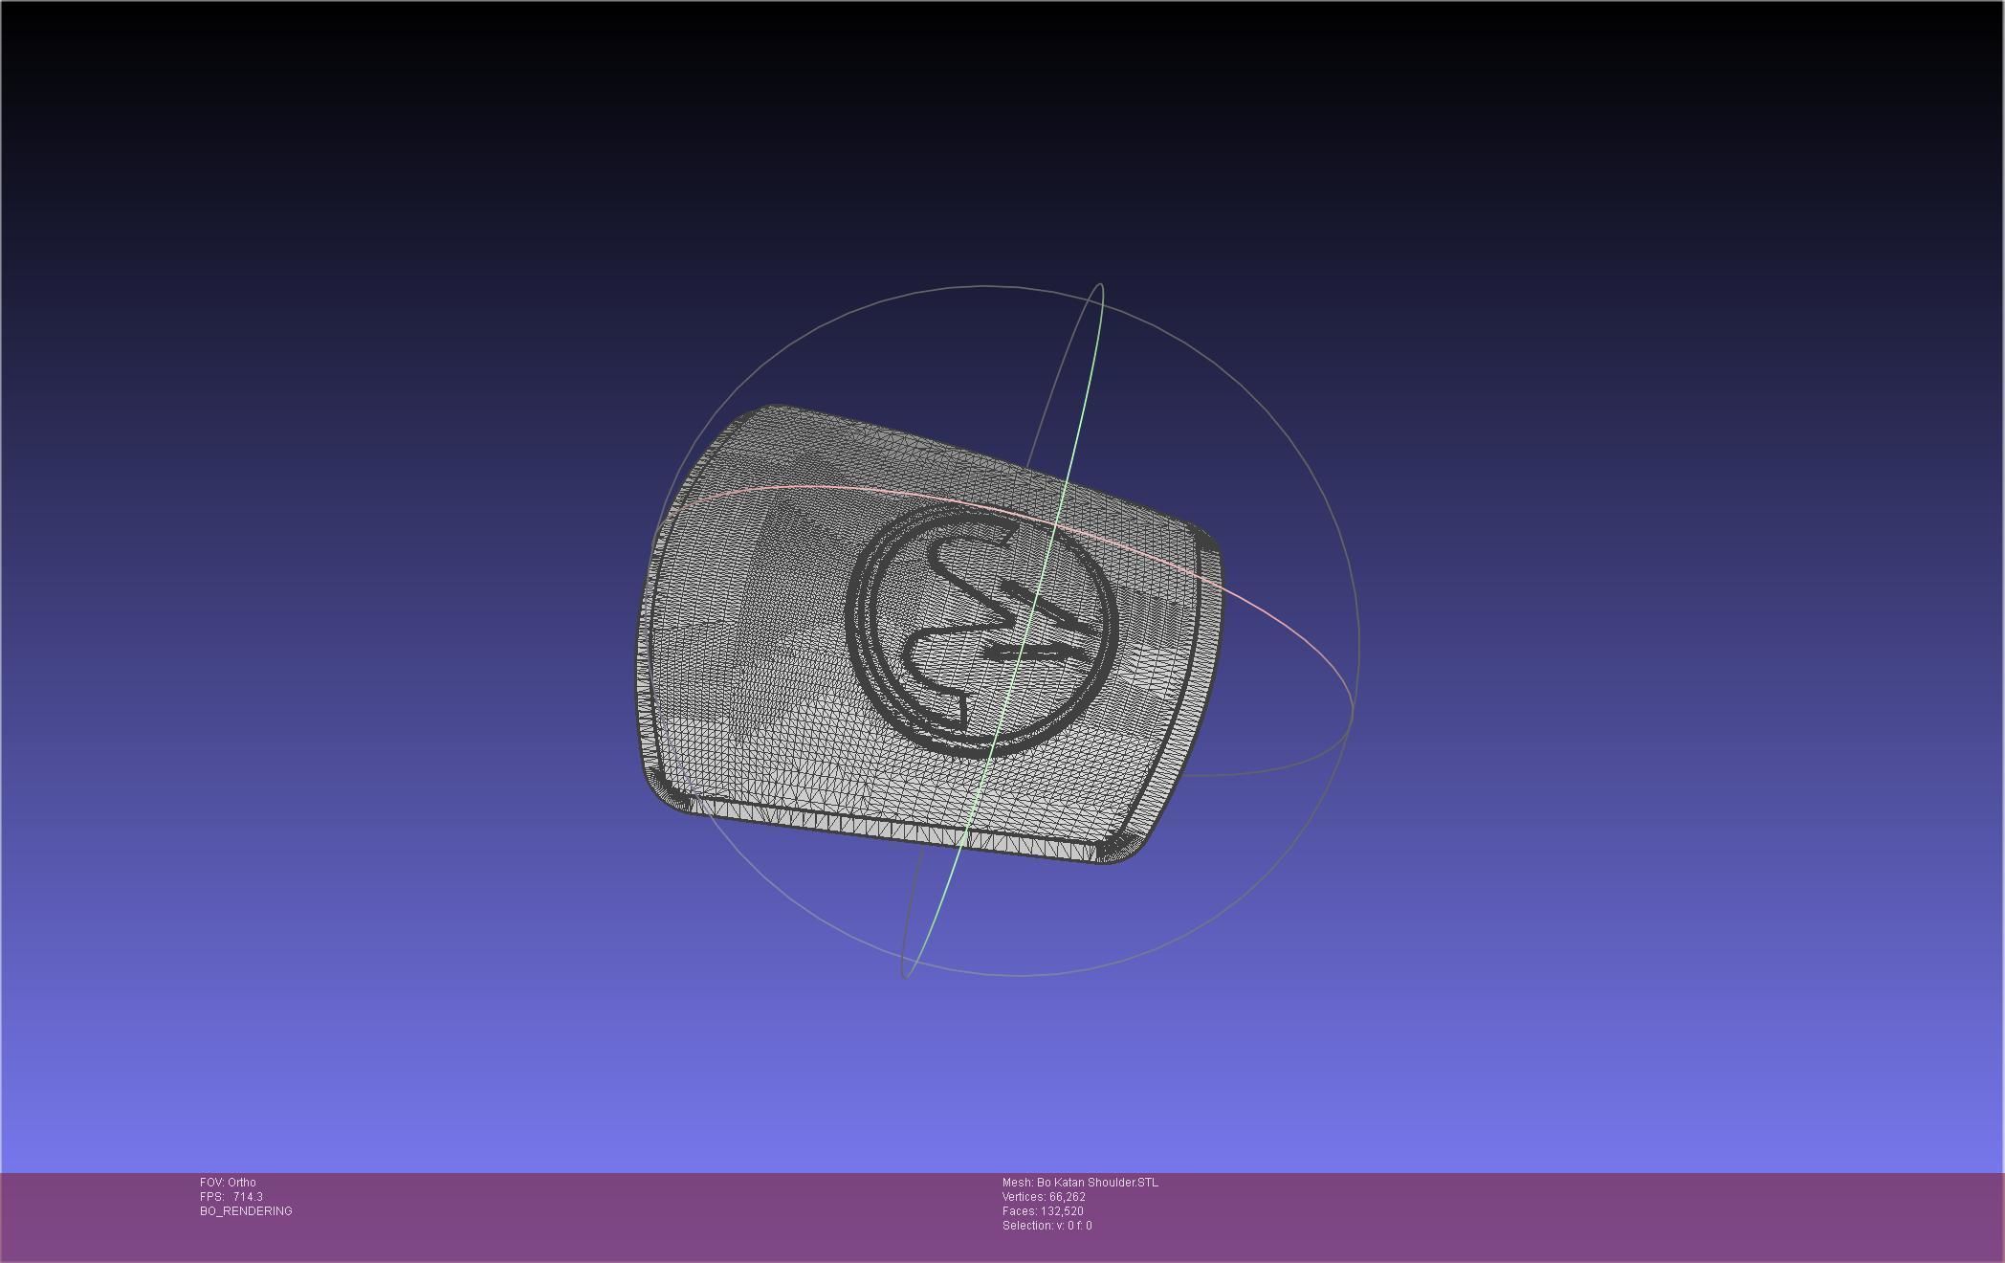Click the circular emblem on the shoulder mesh
Image resolution: width=2005 pixels, height=1263 pixels.
[x=982, y=631]
